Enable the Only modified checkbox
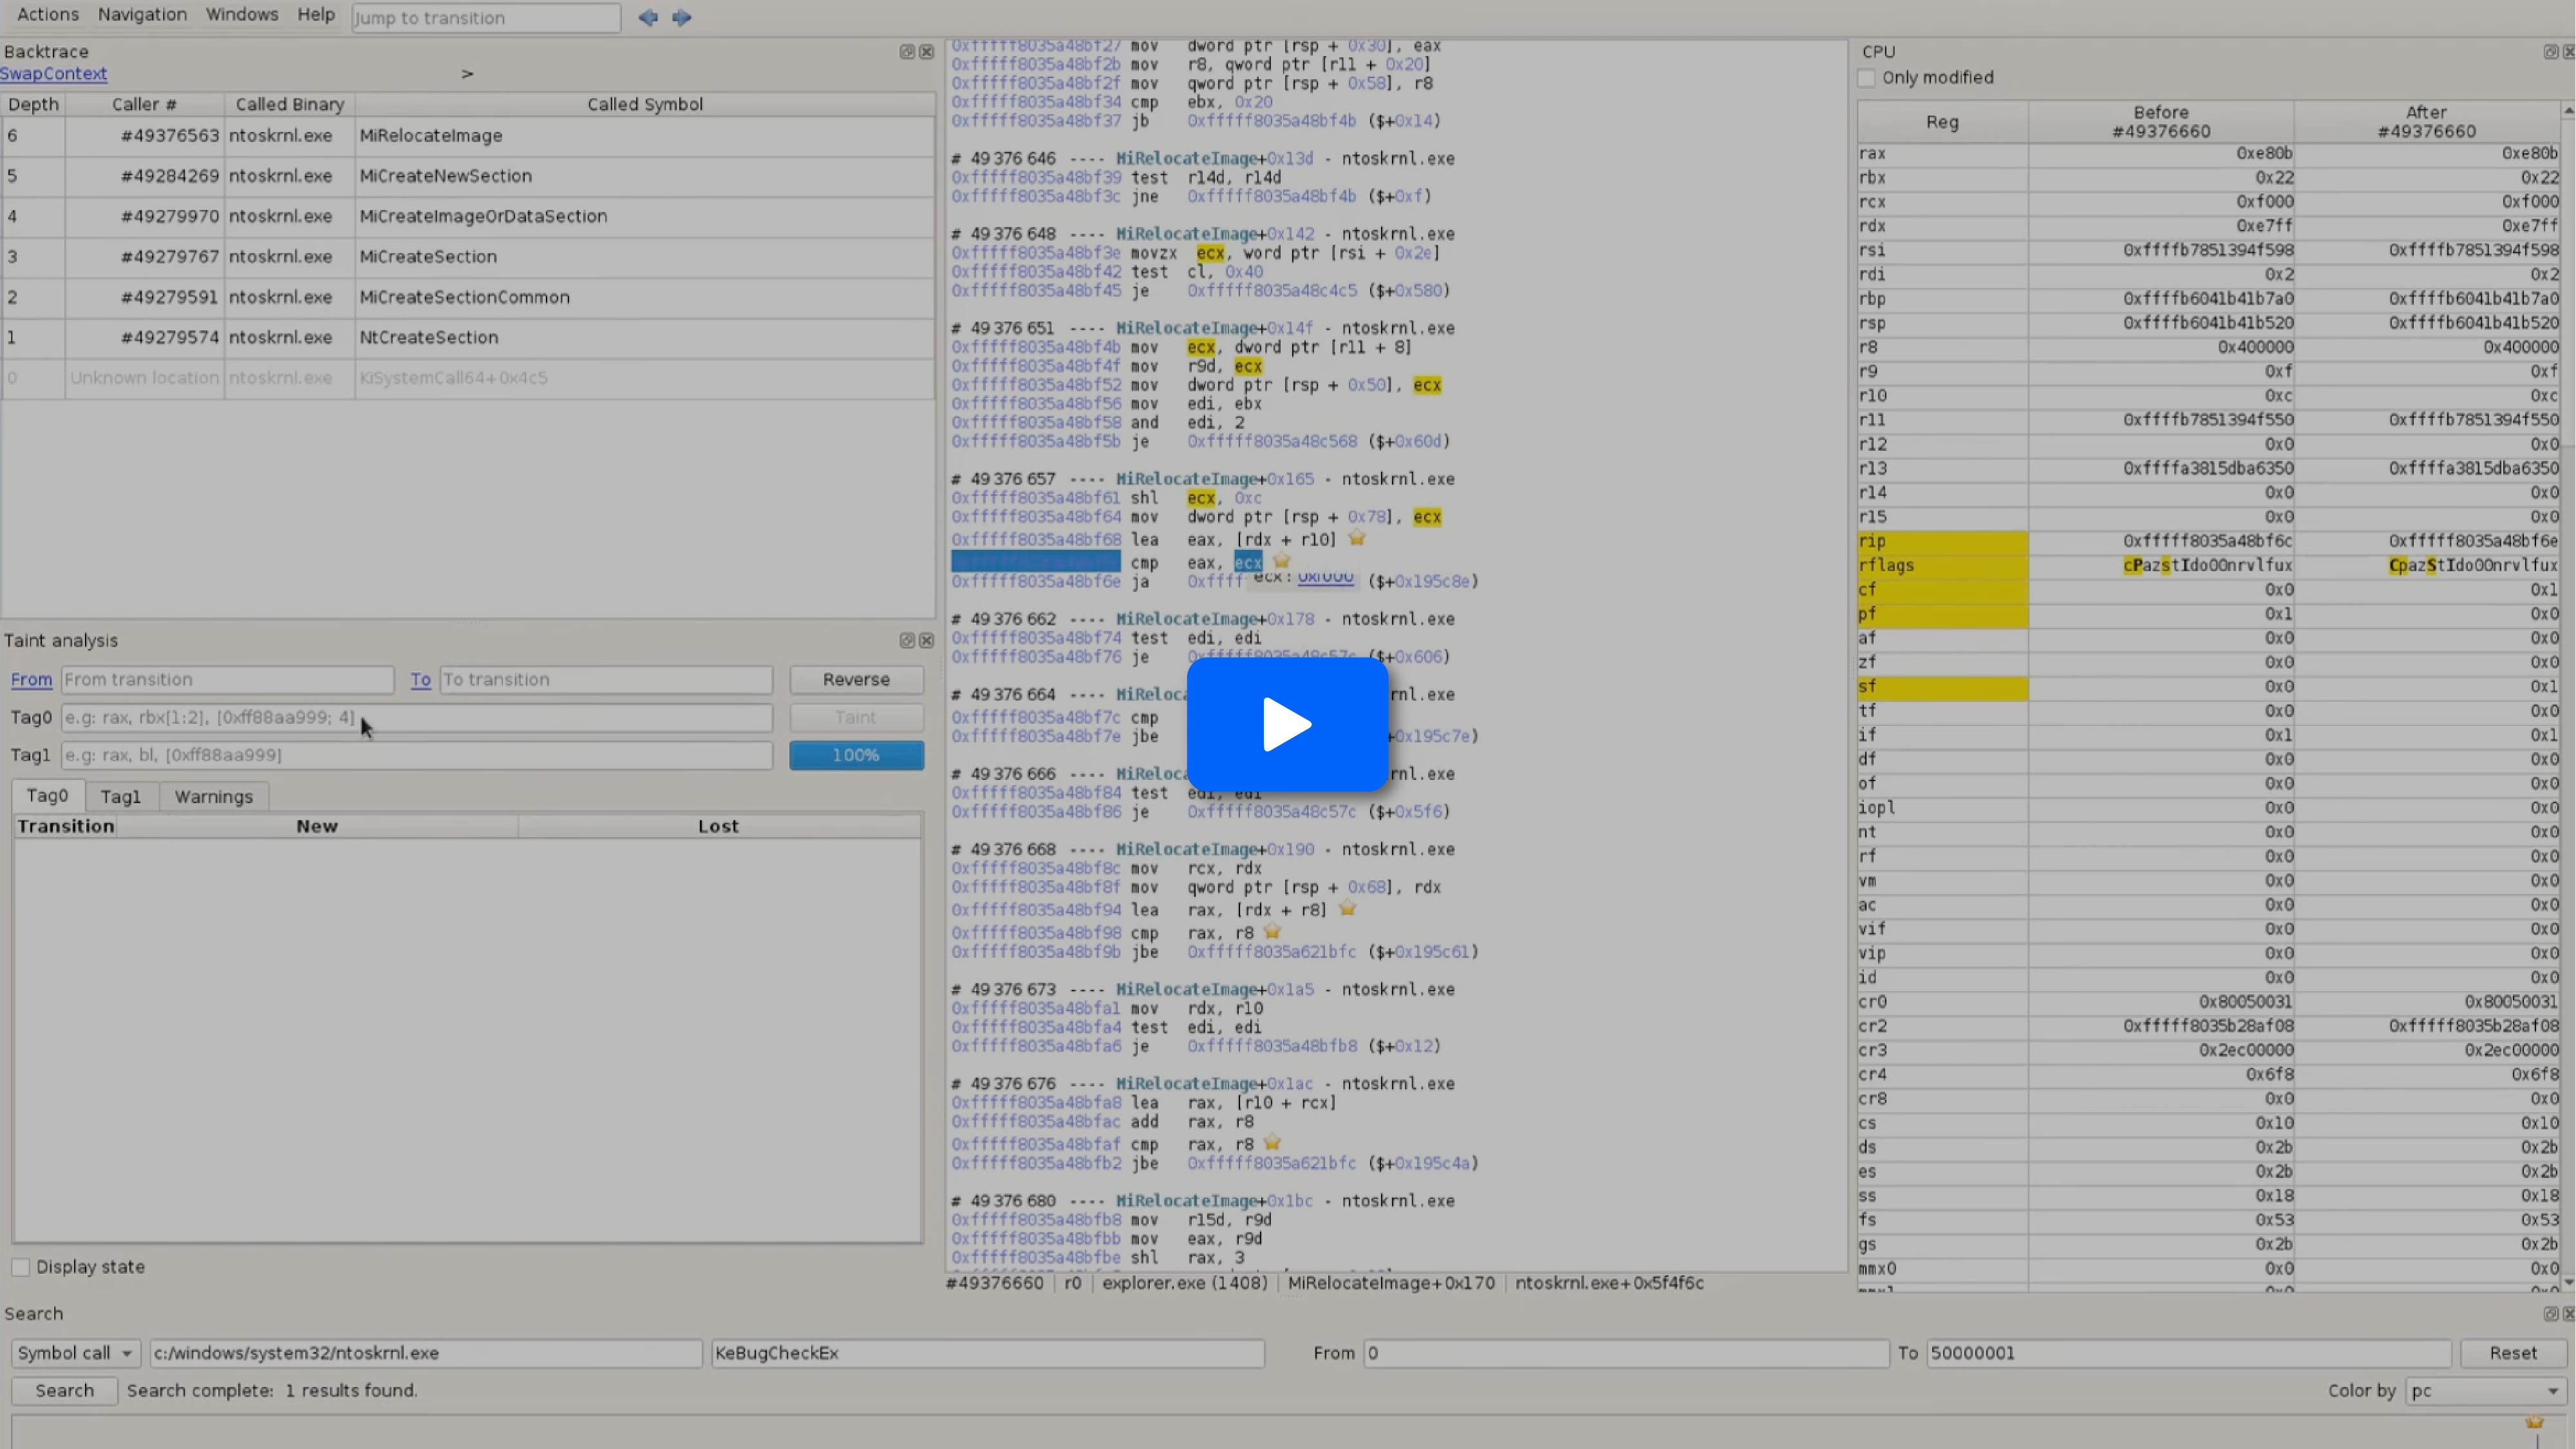The width and height of the screenshot is (2576, 1449). tap(1866, 78)
